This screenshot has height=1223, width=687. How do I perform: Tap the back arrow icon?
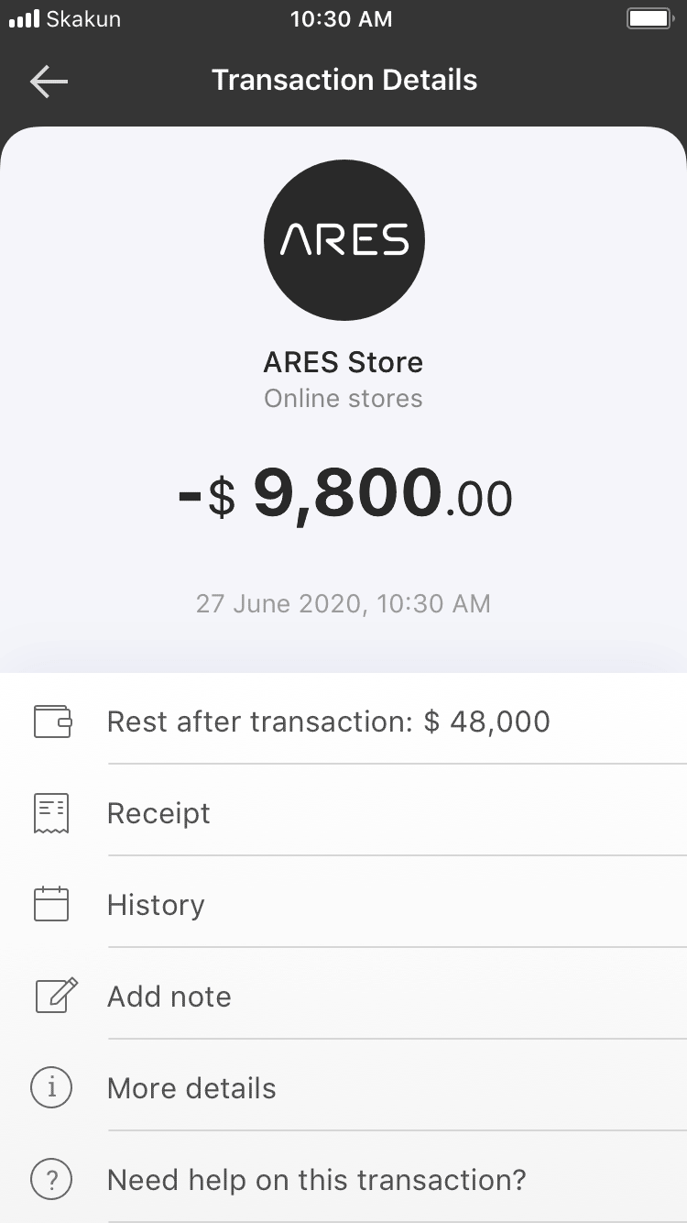tap(49, 82)
